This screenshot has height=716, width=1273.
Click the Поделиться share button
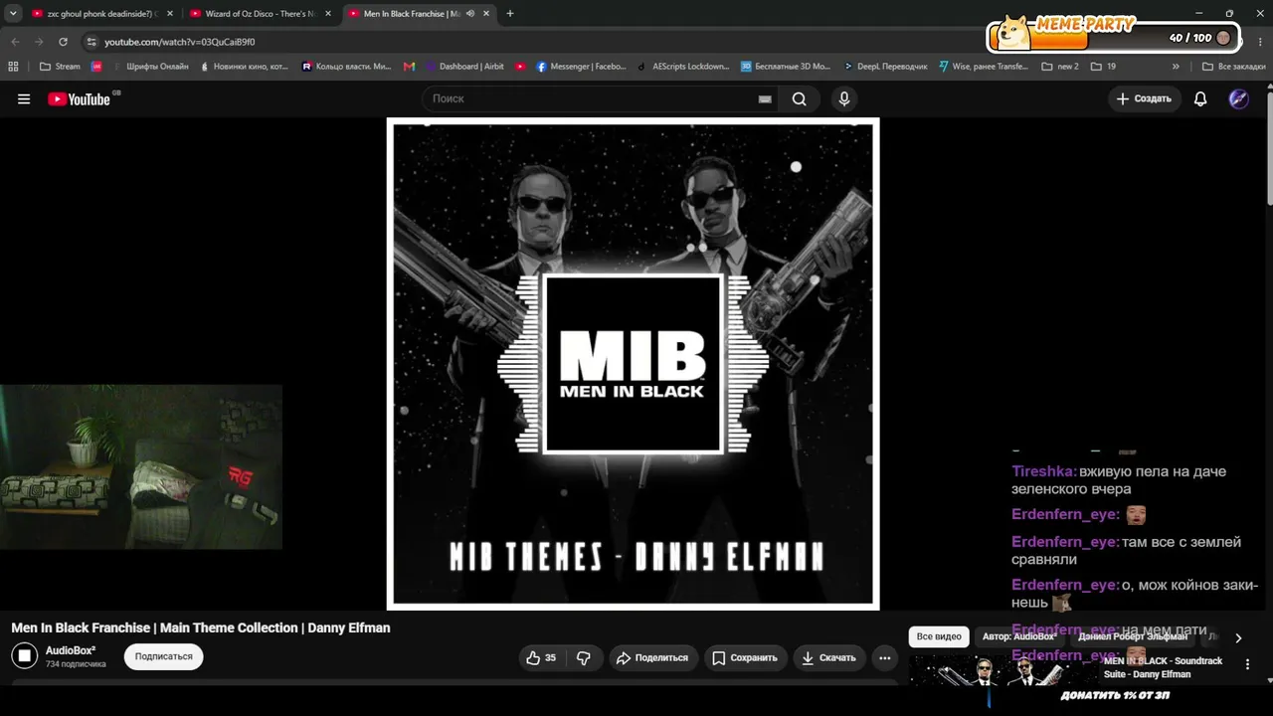coord(652,657)
